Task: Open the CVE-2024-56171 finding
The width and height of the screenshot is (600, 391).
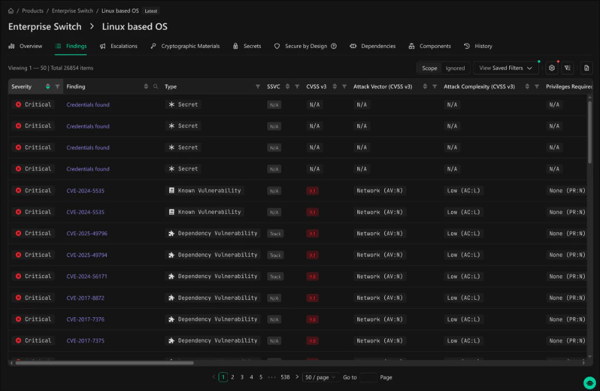Action: click(87, 276)
